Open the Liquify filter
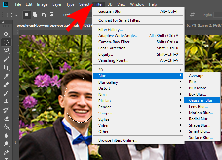This screenshot has width=222, height=160. pyautogui.click(x=138, y=54)
